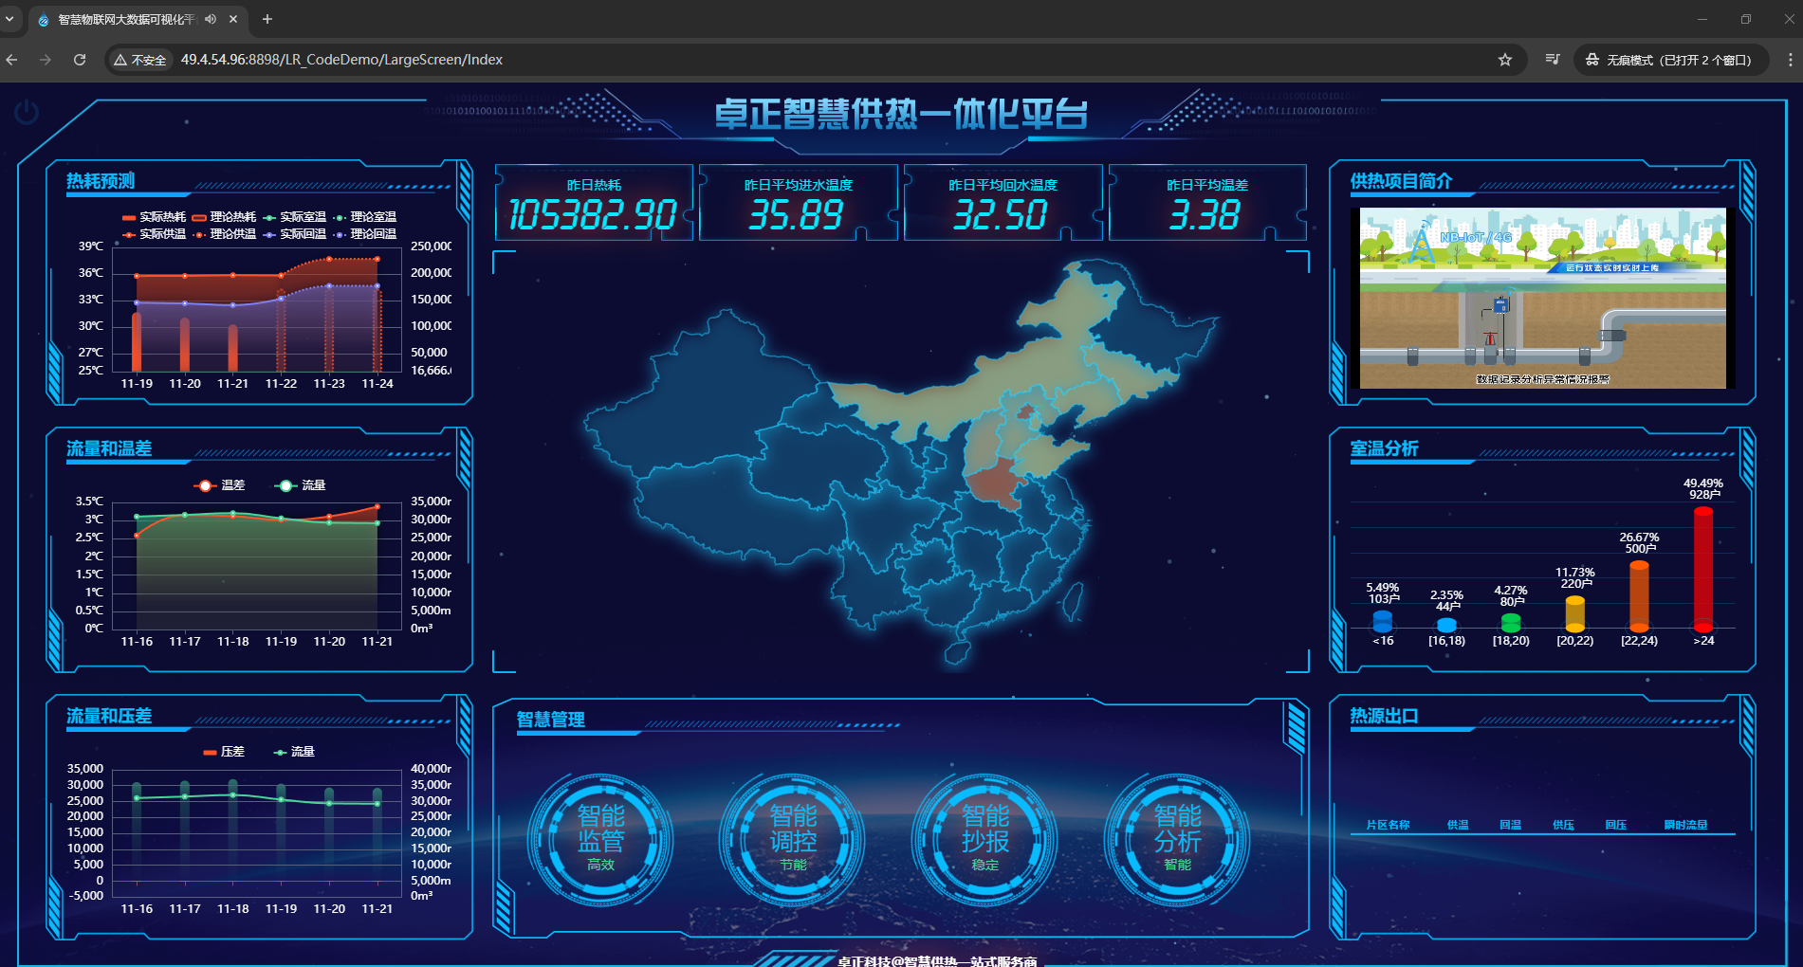Open the 智能监管 circular icon

(600, 839)
